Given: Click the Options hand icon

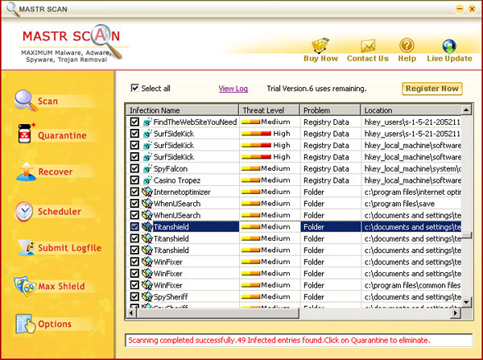Looking at the screenshot, I should point(26,324).
